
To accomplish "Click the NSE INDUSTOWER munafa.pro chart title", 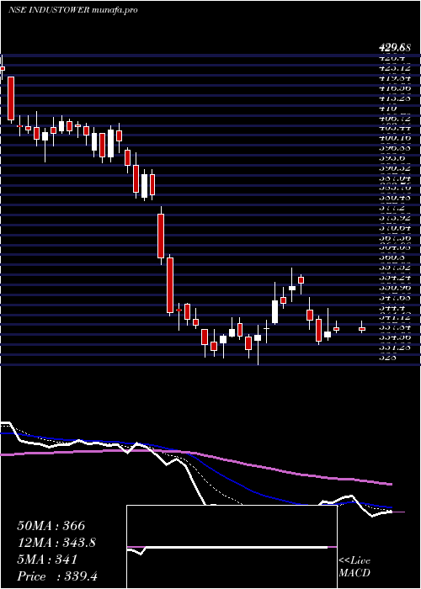I will coord(72,10).
